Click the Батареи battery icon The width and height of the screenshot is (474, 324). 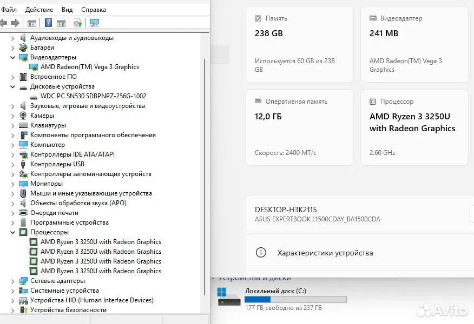pos(23,48)
